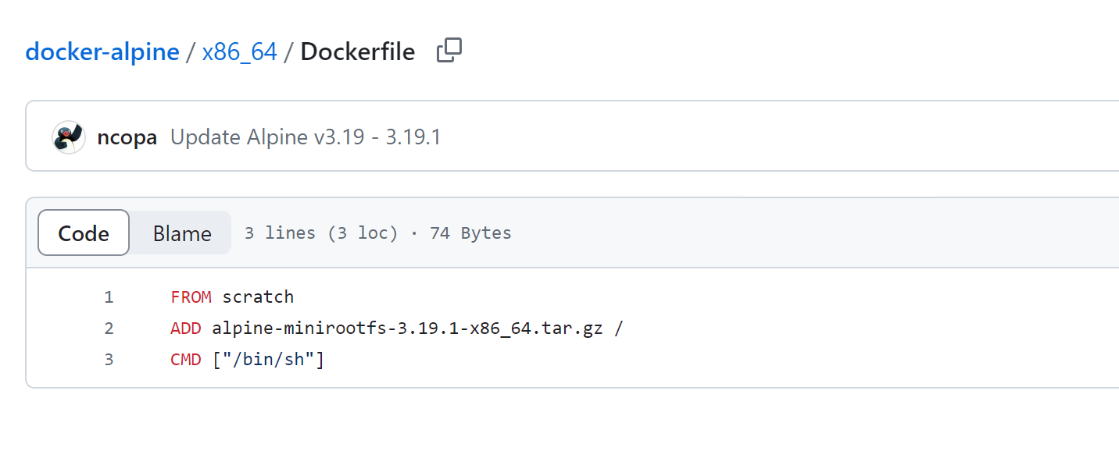Switch to the Code view tab

pos(84,233)
